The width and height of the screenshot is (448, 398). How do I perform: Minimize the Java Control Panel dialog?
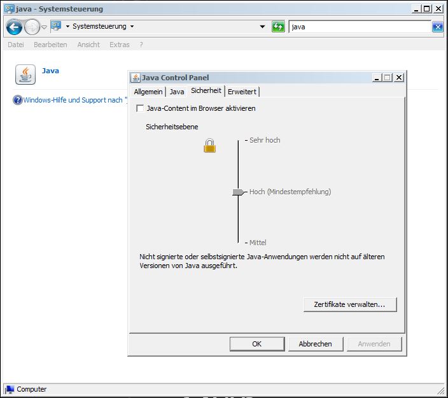377,78
